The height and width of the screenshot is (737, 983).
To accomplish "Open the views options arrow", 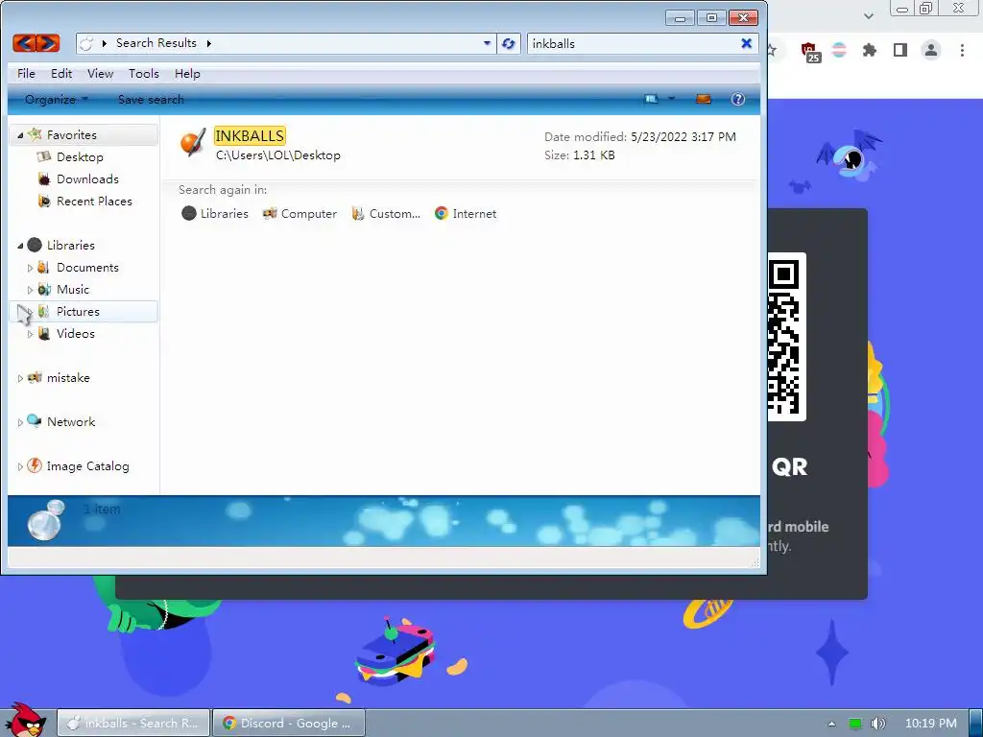I will tap(671, 99).
